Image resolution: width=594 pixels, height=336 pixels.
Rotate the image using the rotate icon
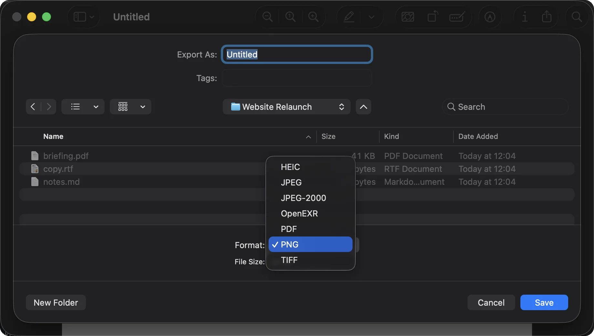tap(433, 16)
